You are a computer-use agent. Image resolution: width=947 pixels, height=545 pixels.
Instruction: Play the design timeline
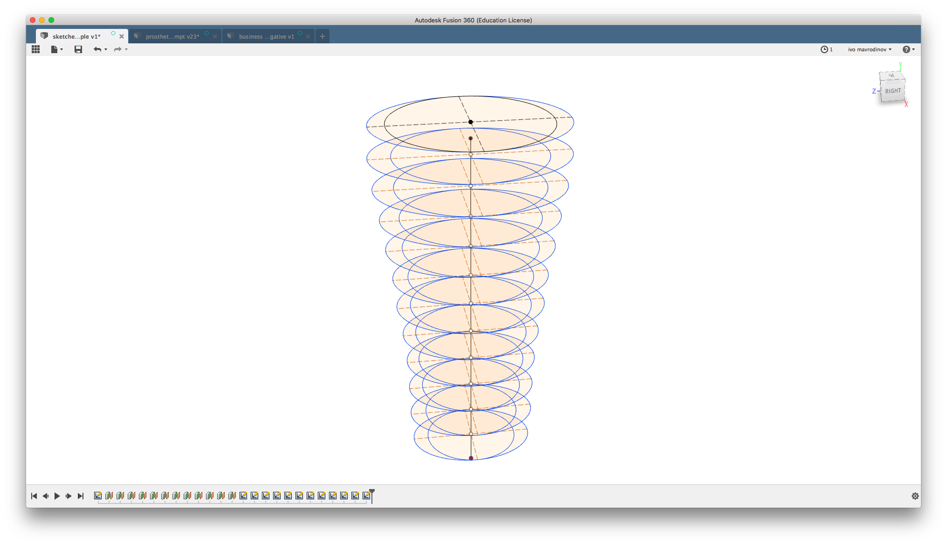pos(57,496)
